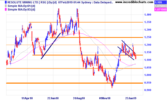Click the blue RESOLUTE MINING legend marker

click(6, 2)
